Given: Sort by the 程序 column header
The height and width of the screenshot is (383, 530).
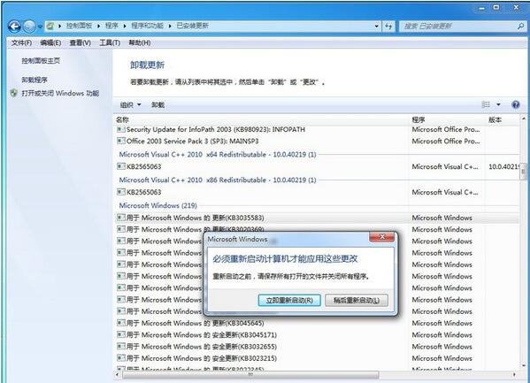Looking at the screenshot, I should click(x=419, y=119).
